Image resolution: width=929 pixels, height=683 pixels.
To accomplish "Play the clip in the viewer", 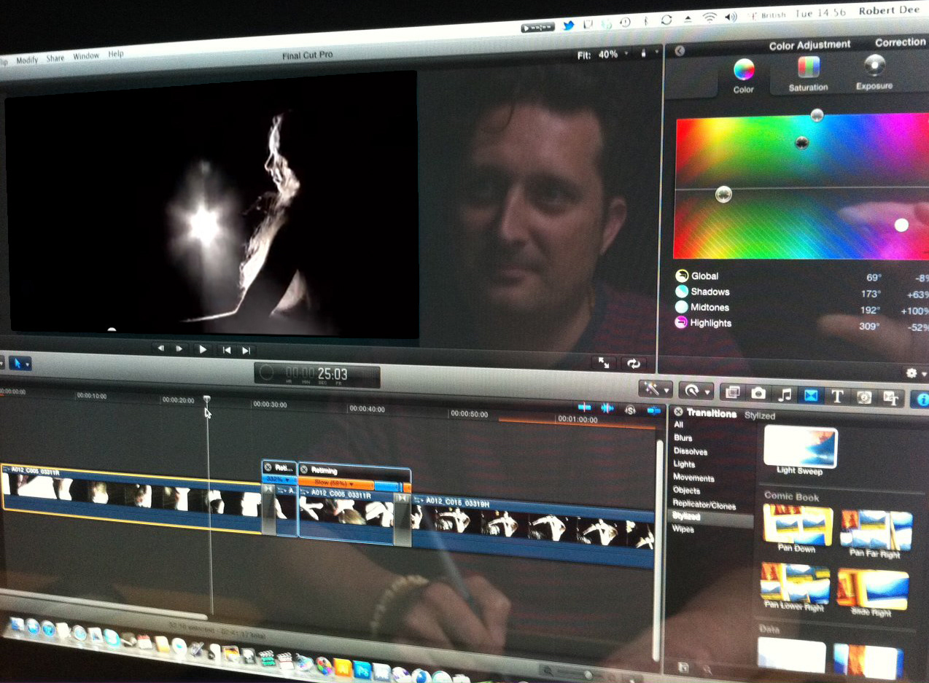I will [203, 349].
